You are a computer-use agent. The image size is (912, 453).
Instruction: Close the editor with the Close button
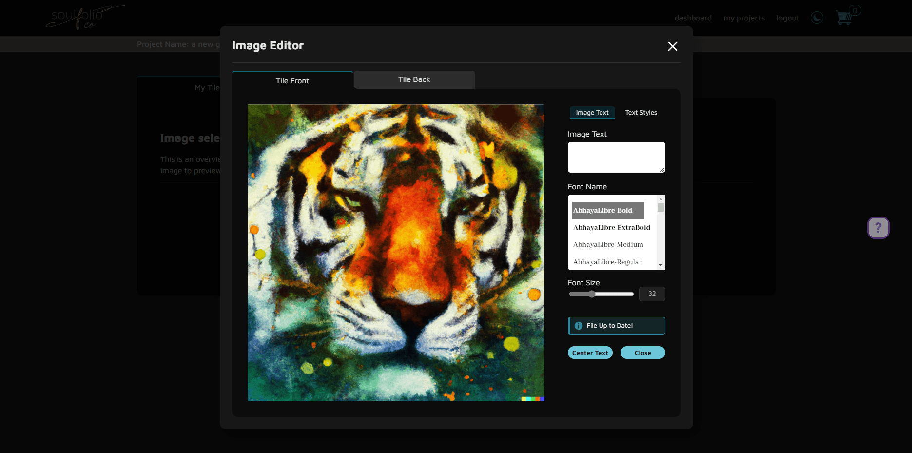pos(642,352)
